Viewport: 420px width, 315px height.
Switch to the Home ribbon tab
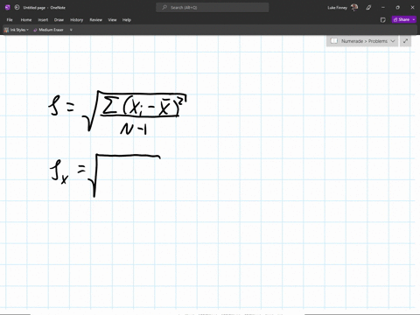[26, 20]
